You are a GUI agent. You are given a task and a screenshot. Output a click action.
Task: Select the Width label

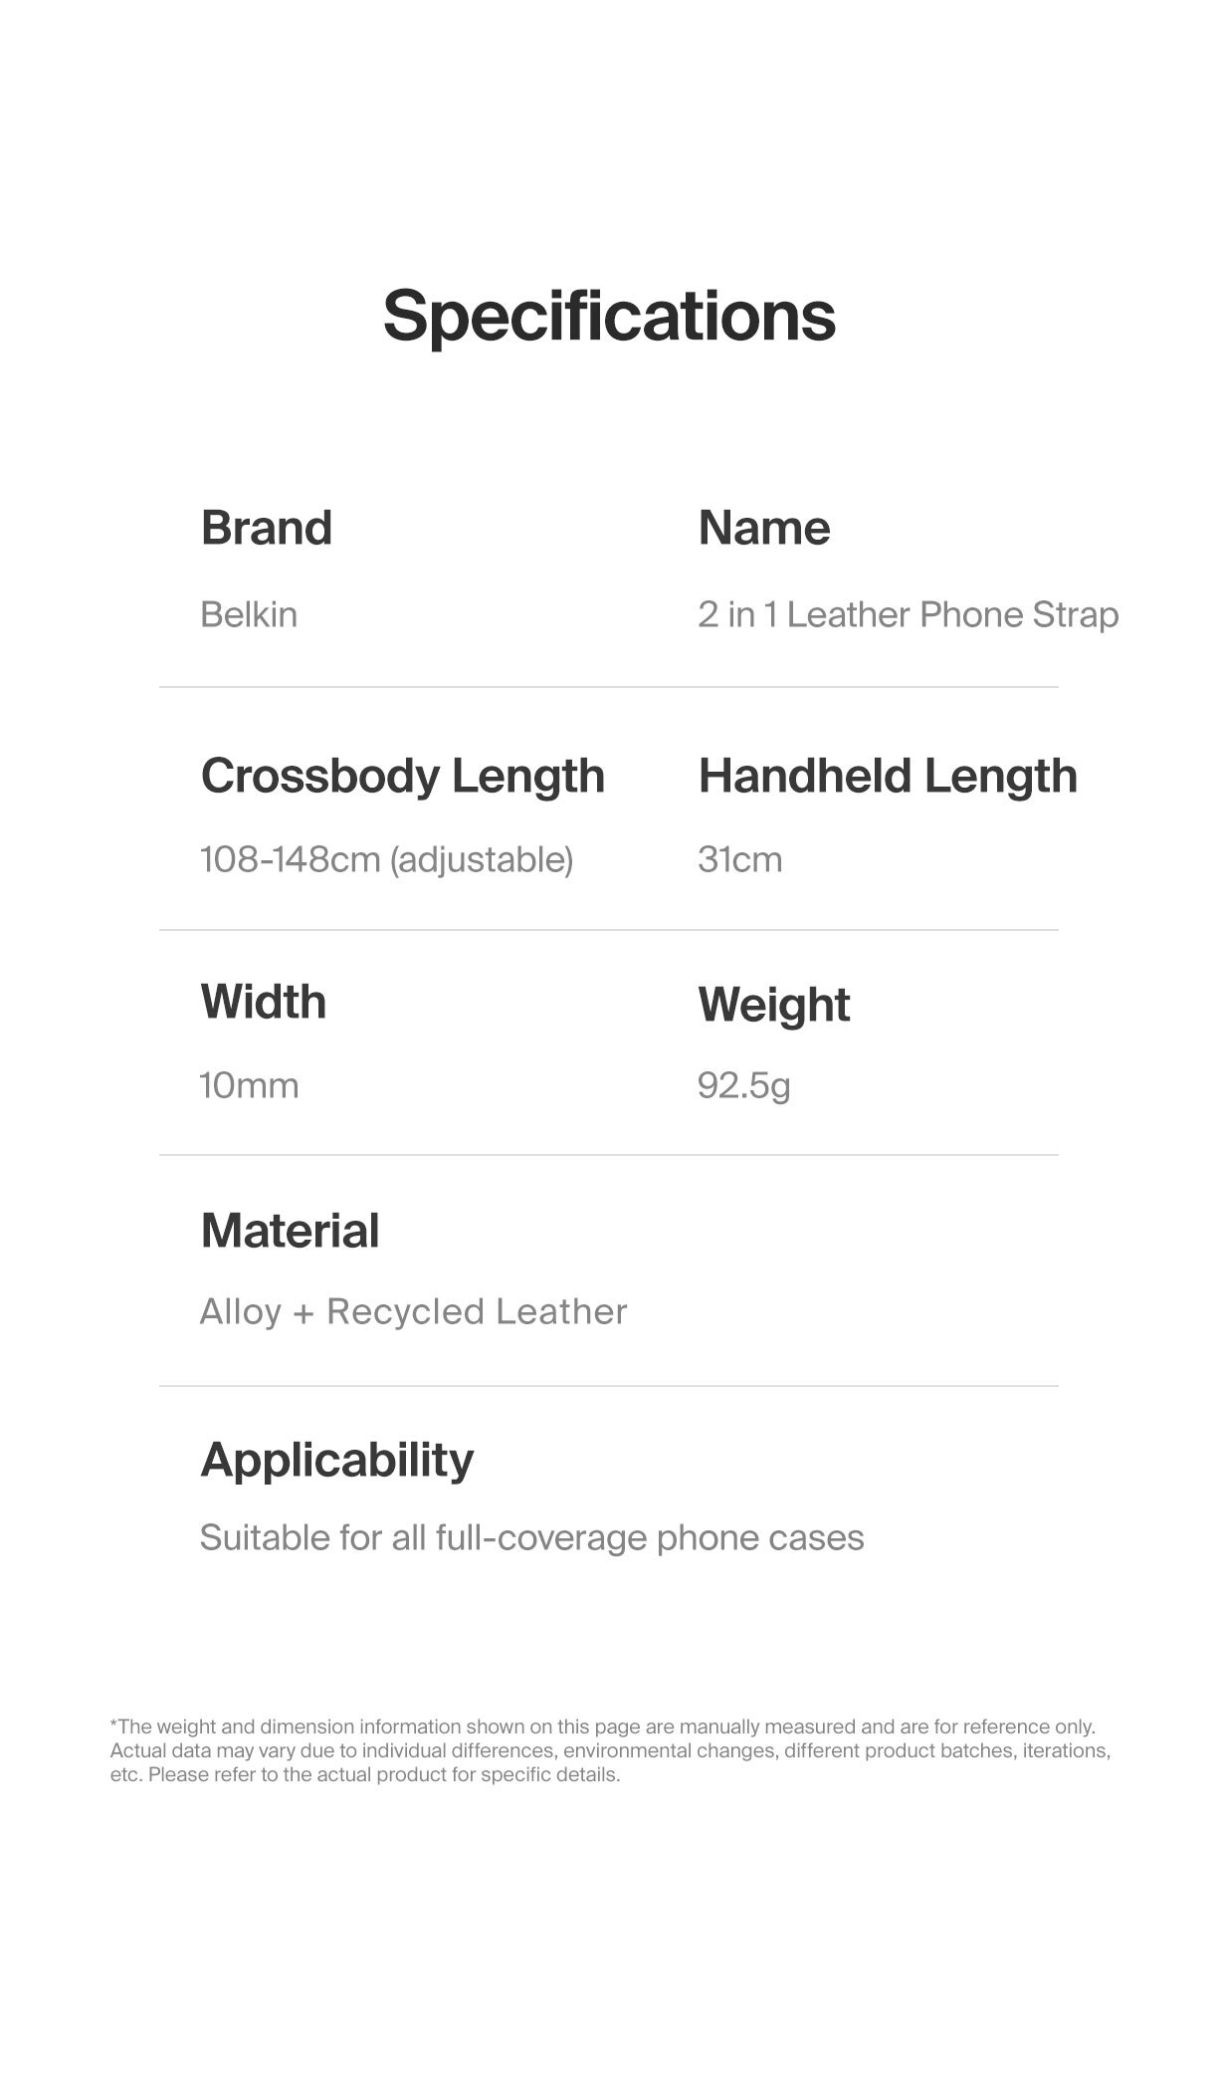click(x=263, y=1002)
